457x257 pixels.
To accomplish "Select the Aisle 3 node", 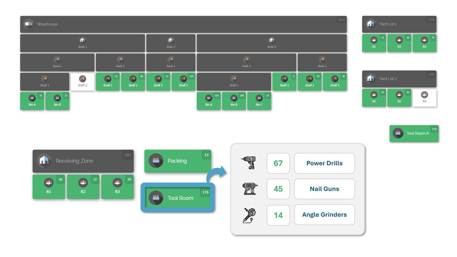I will tap(271, 43).
